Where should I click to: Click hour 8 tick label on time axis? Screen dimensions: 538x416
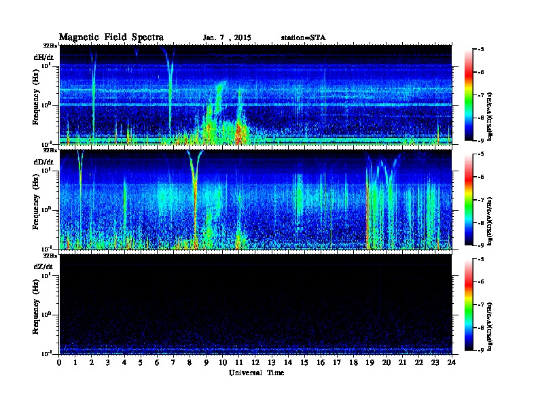tap(190, 362)
